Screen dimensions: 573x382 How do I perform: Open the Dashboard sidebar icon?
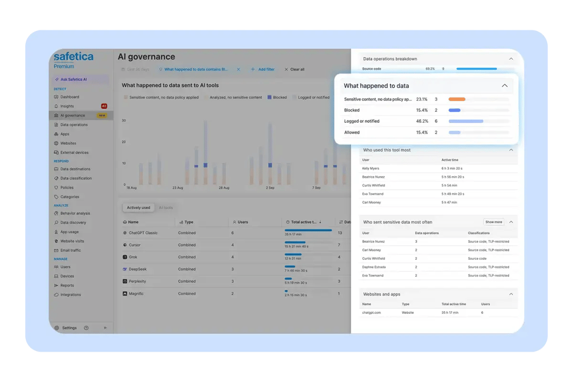tap(56, 97)
